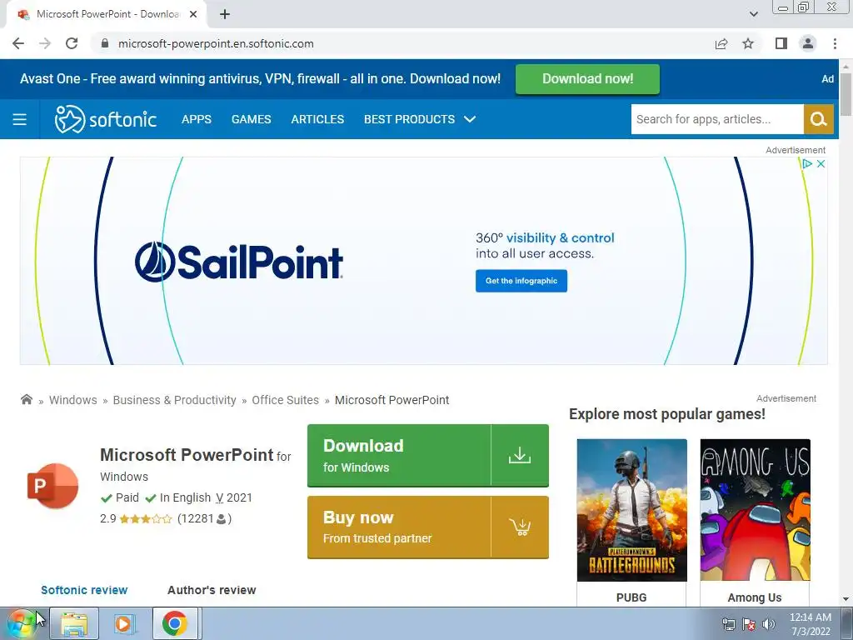Viewport: 853px width, 640px height.
Task: Open Chrome three-dot menu
Action: [x=835, y=43]
